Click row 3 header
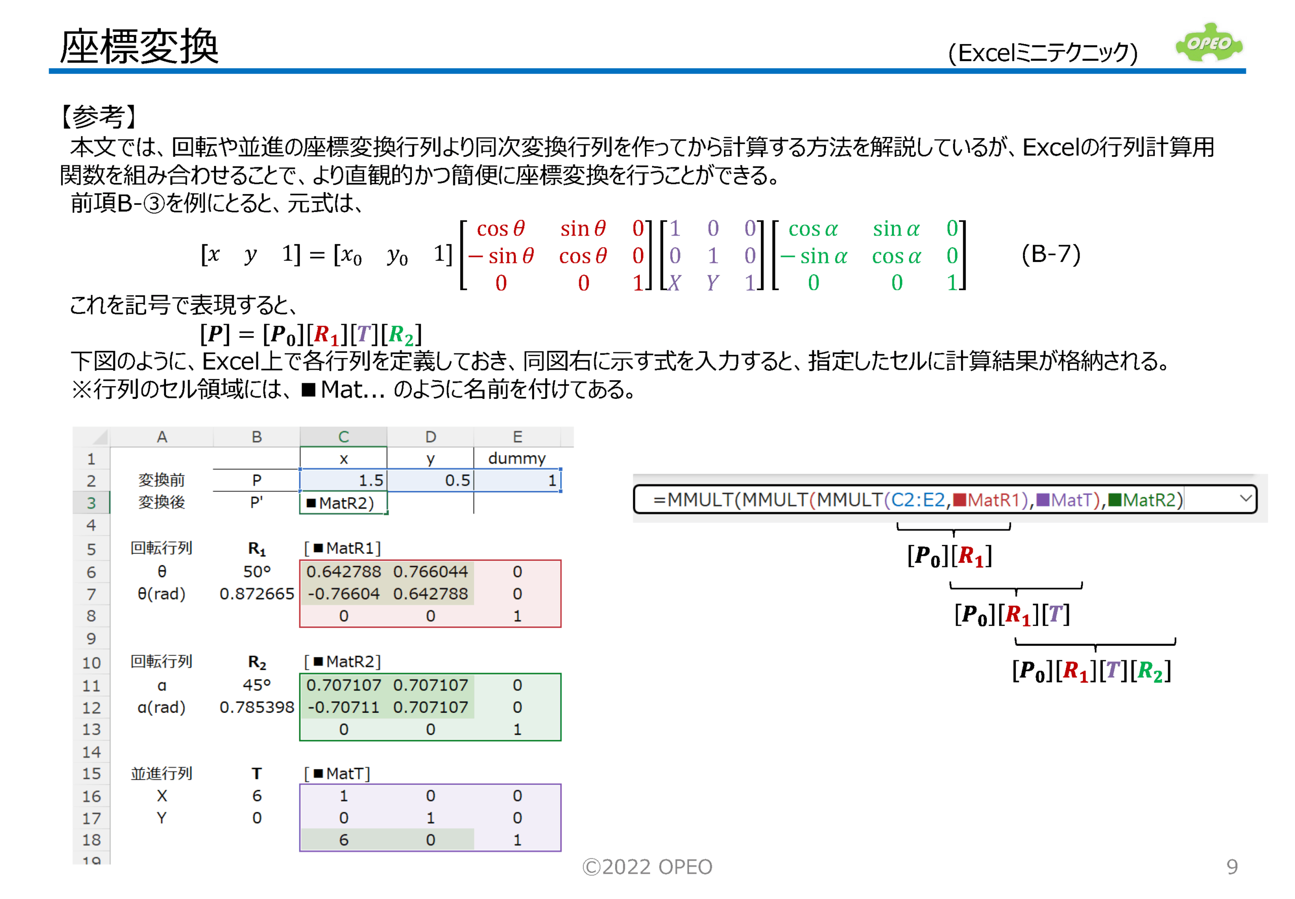This screenshot has width=1295, height=899. (x=91, y=503)
